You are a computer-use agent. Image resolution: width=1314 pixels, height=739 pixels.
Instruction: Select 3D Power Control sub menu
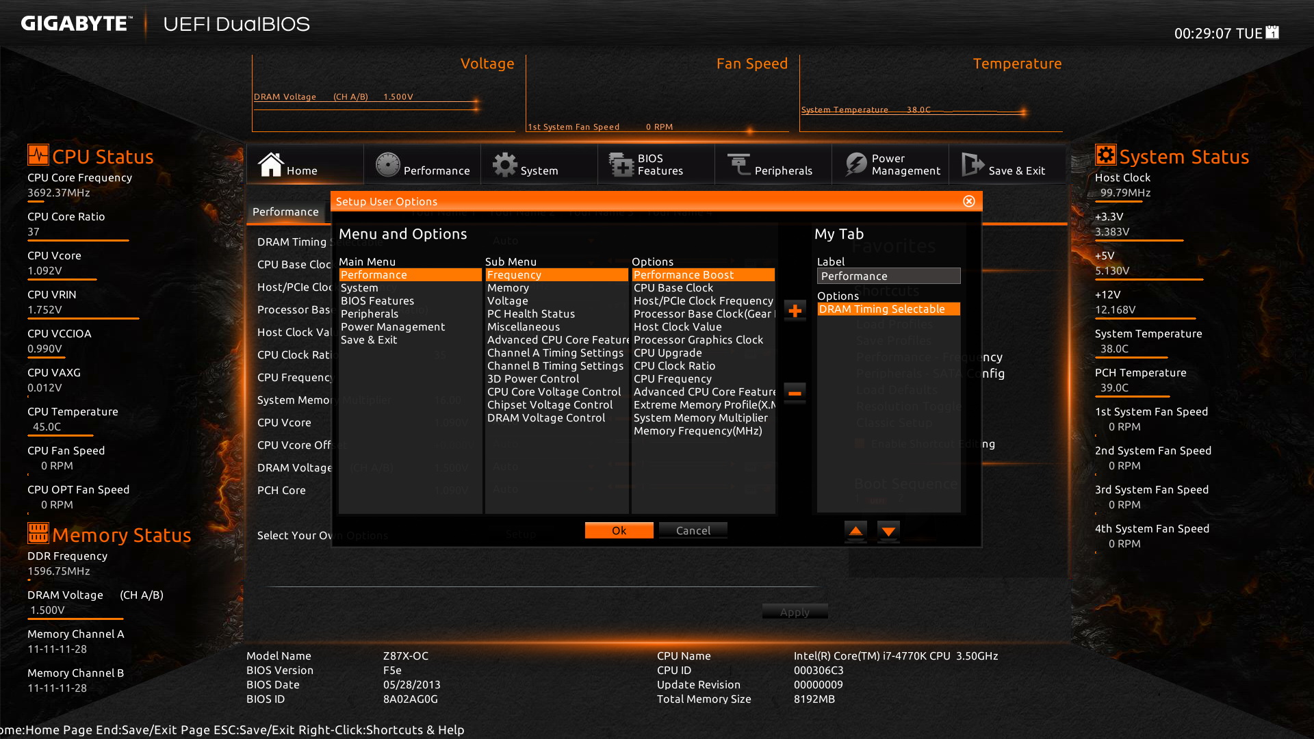556,379
